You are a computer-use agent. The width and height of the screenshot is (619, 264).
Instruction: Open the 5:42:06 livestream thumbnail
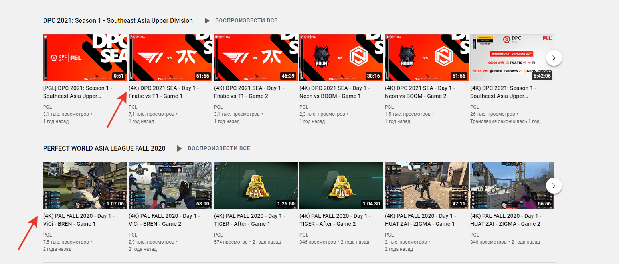[x=512, y=58]
